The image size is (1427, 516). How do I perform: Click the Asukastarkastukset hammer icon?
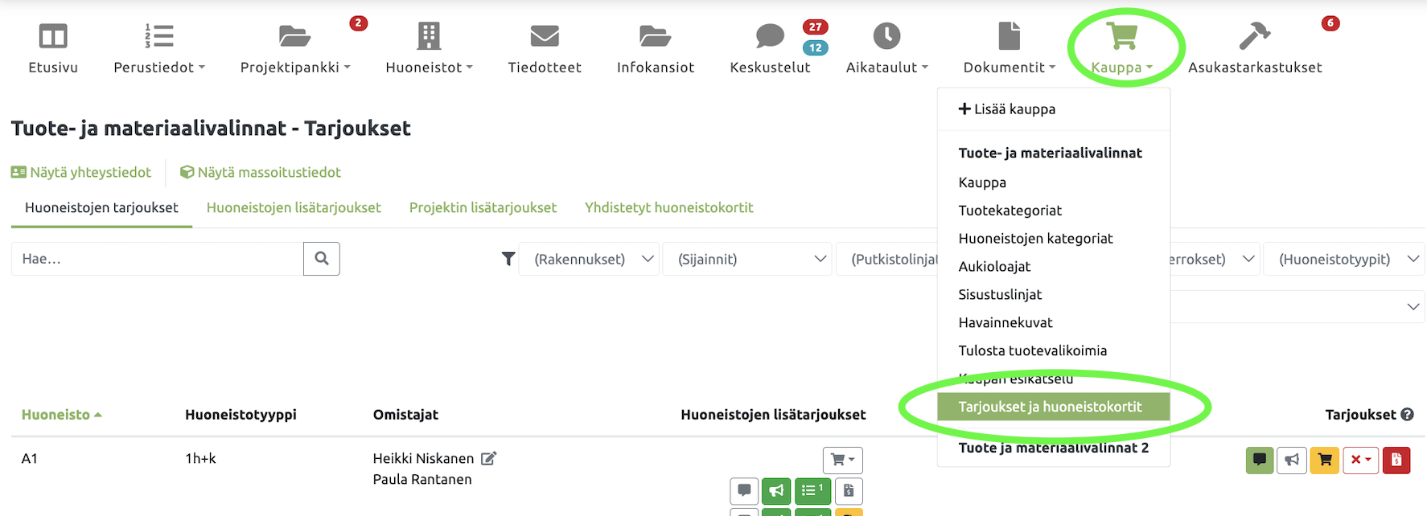click(x=1254, y=36)
